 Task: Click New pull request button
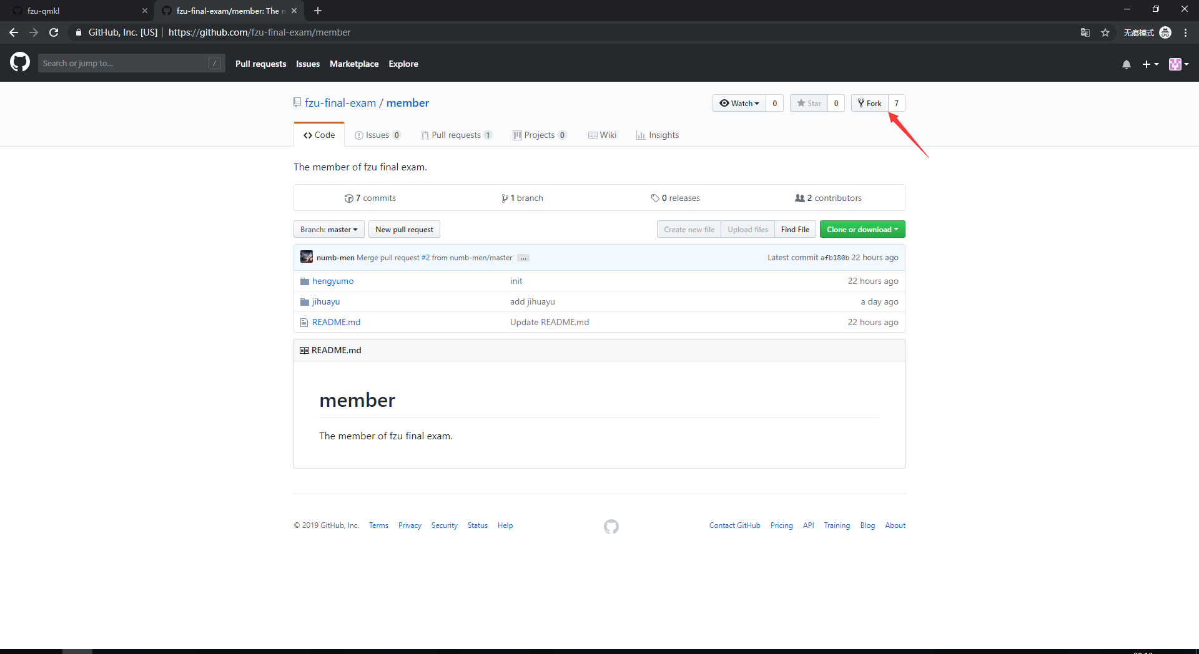point(404,229)
